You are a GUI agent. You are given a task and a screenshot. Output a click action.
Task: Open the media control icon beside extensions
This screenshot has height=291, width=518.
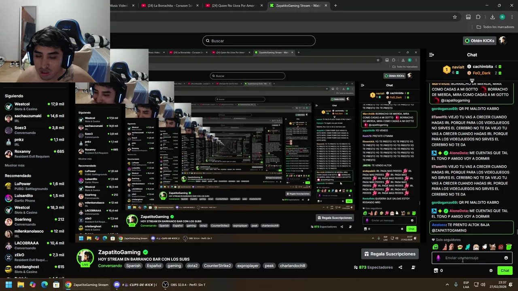pyautogui.click(x=468, y=17)
